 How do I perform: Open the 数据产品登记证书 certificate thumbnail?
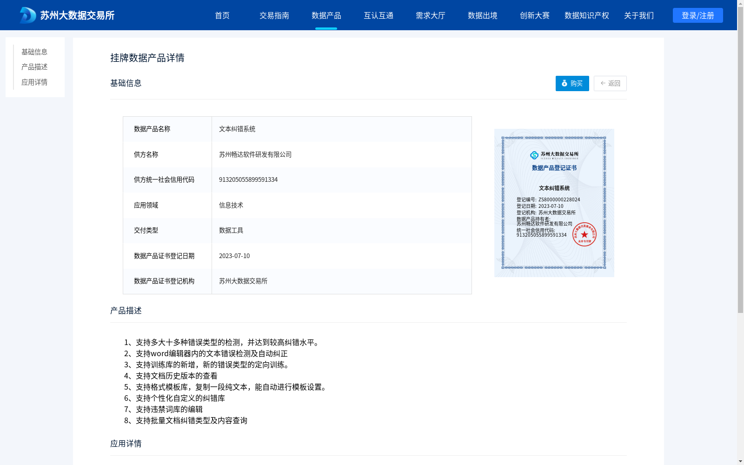[x=554, y=203]
